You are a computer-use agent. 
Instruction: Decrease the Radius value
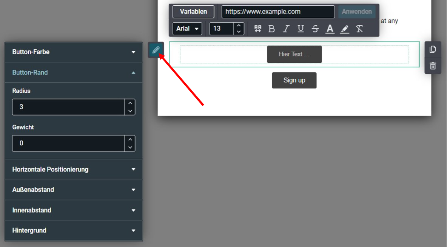pyautogui.click(x=130, y=111)
